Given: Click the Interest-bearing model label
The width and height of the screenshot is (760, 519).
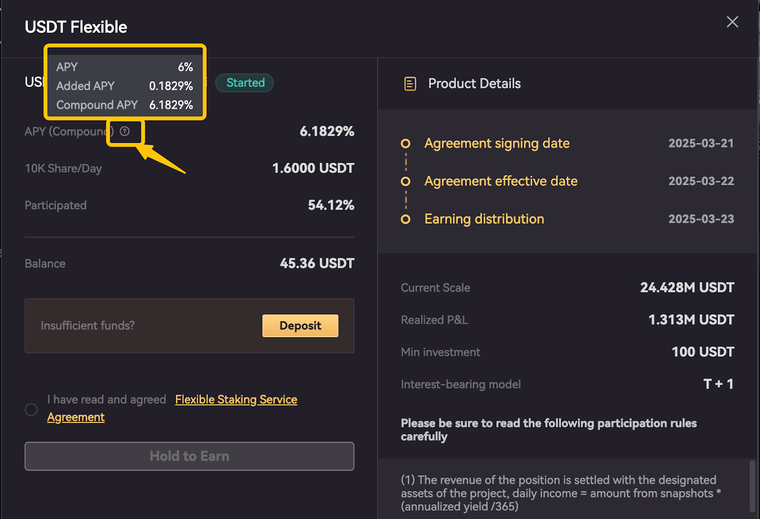Looking at the screenshot, I should click(x=461, y=385).
